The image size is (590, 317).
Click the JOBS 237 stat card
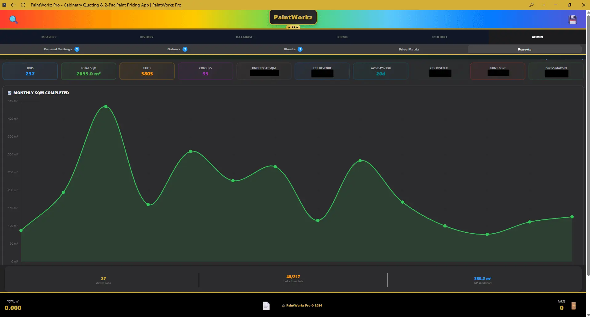[x=30, y=71]
